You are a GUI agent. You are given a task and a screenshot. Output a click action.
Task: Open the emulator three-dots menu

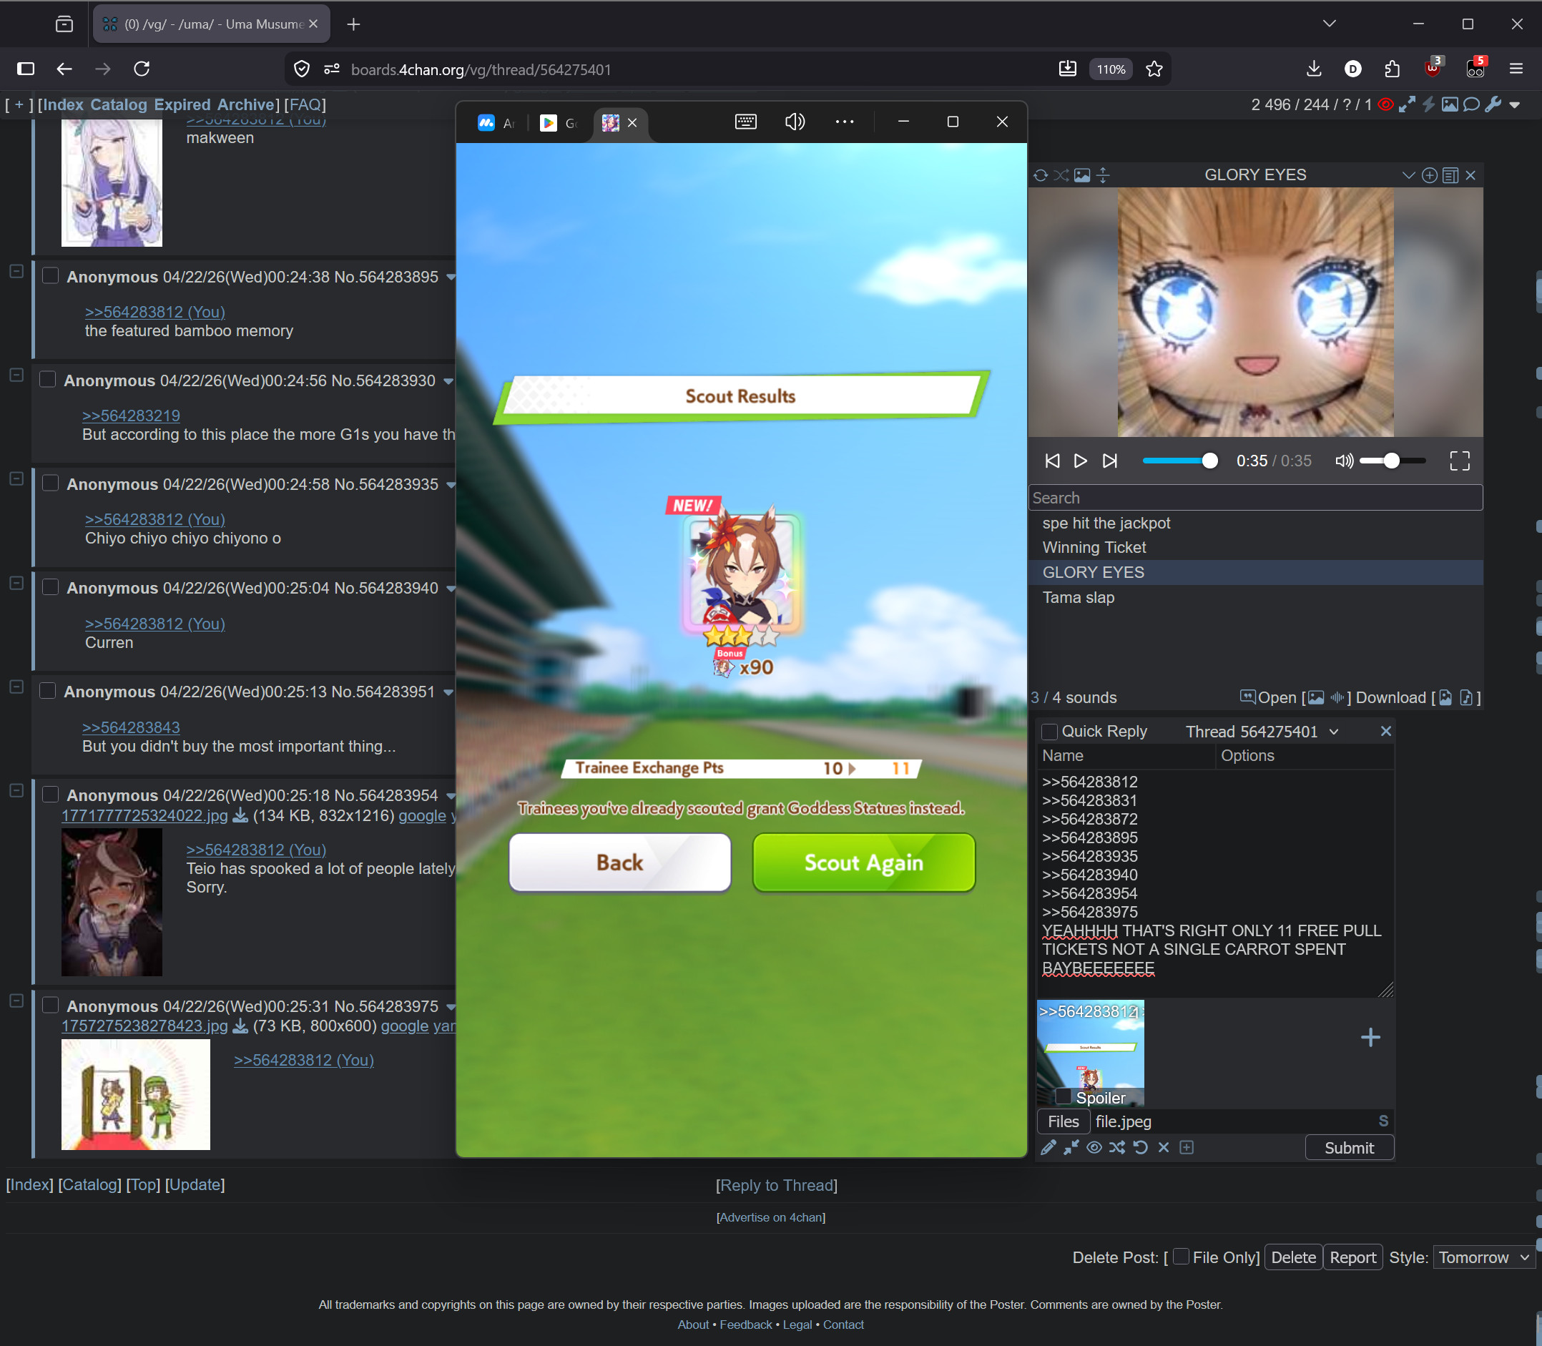(844, 122)
